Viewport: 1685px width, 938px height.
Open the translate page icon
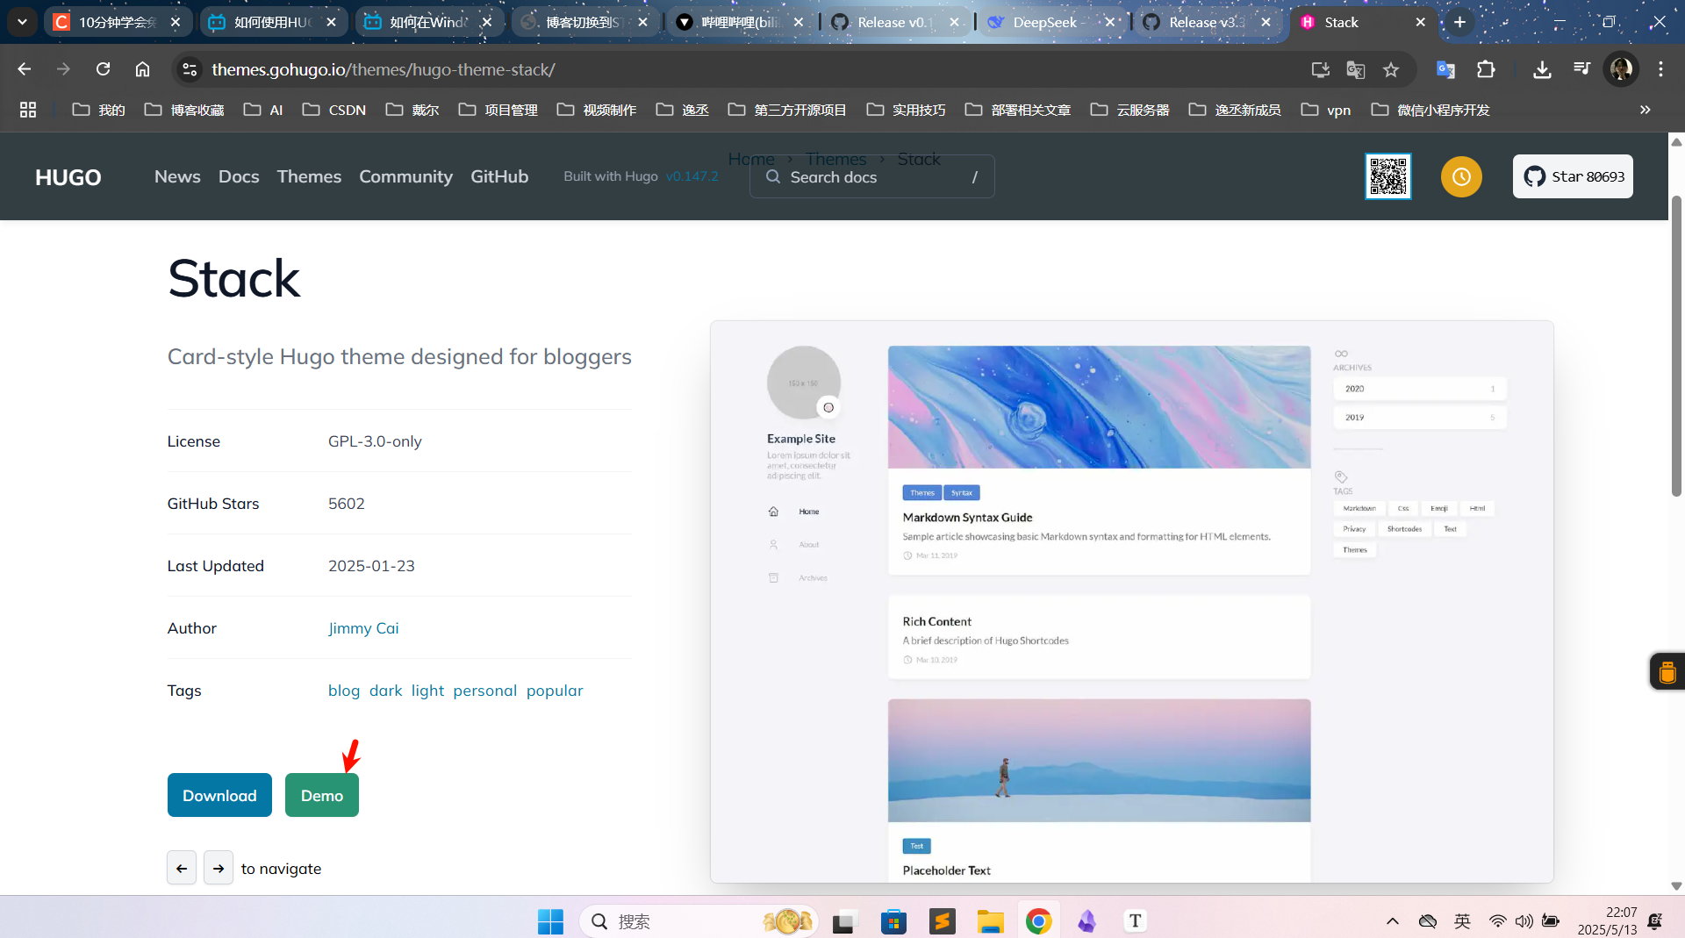[x=1356, y=69]
